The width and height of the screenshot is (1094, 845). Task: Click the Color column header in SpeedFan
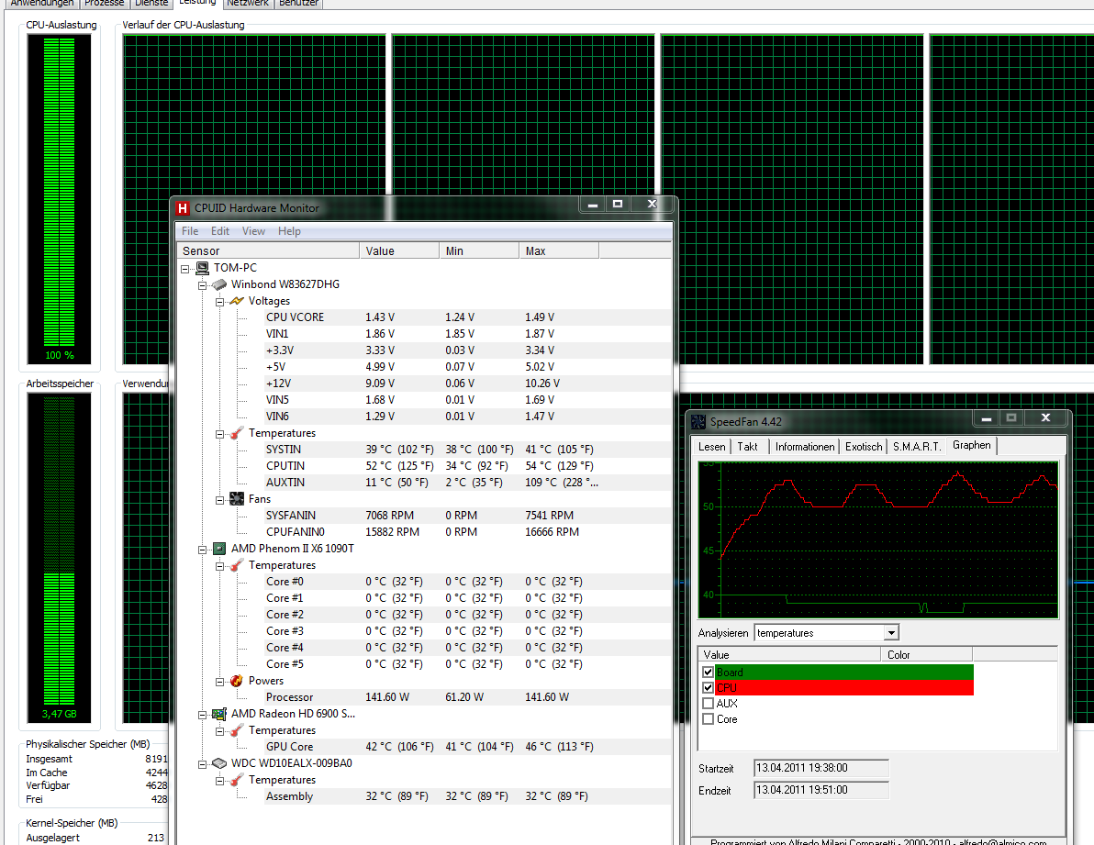pyautogui.click(x=927, y=655)
